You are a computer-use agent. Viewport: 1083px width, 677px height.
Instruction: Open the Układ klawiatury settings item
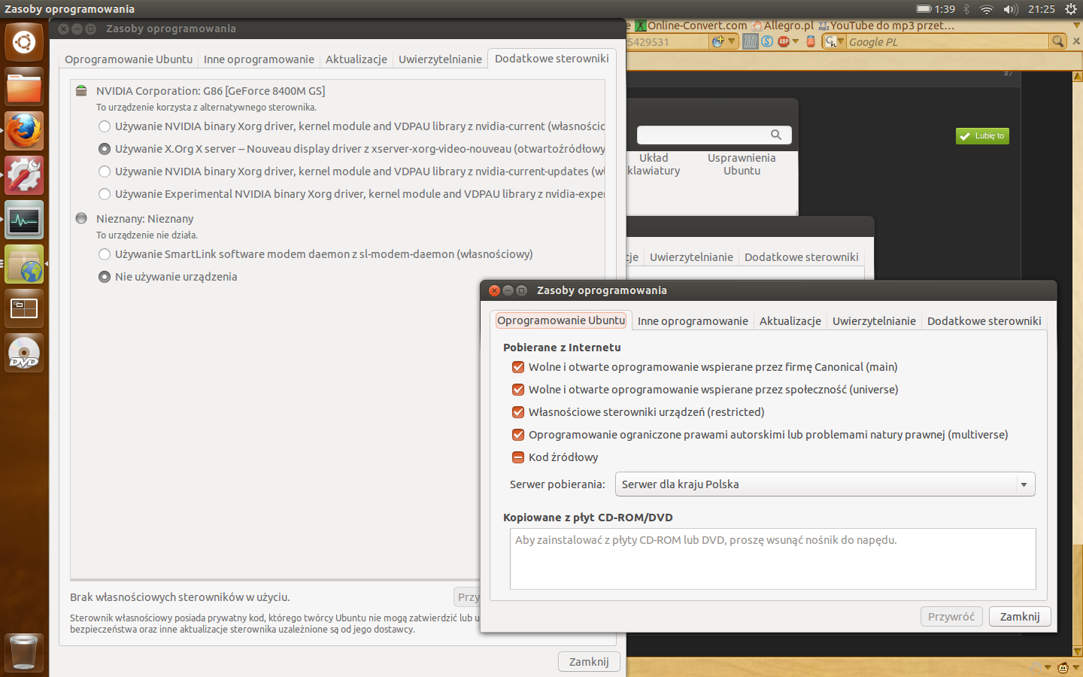[654, 164]
